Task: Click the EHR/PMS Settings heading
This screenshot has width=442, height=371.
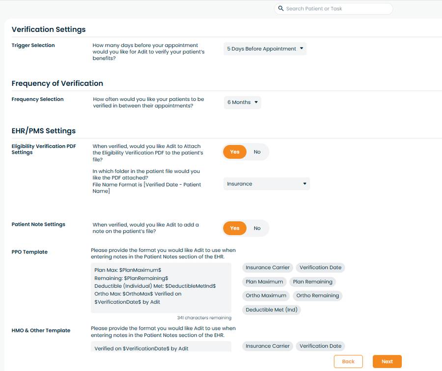Action: (44, 131)
